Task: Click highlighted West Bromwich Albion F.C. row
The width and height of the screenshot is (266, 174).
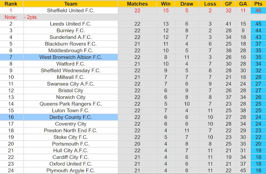Action: pos(133,57)
